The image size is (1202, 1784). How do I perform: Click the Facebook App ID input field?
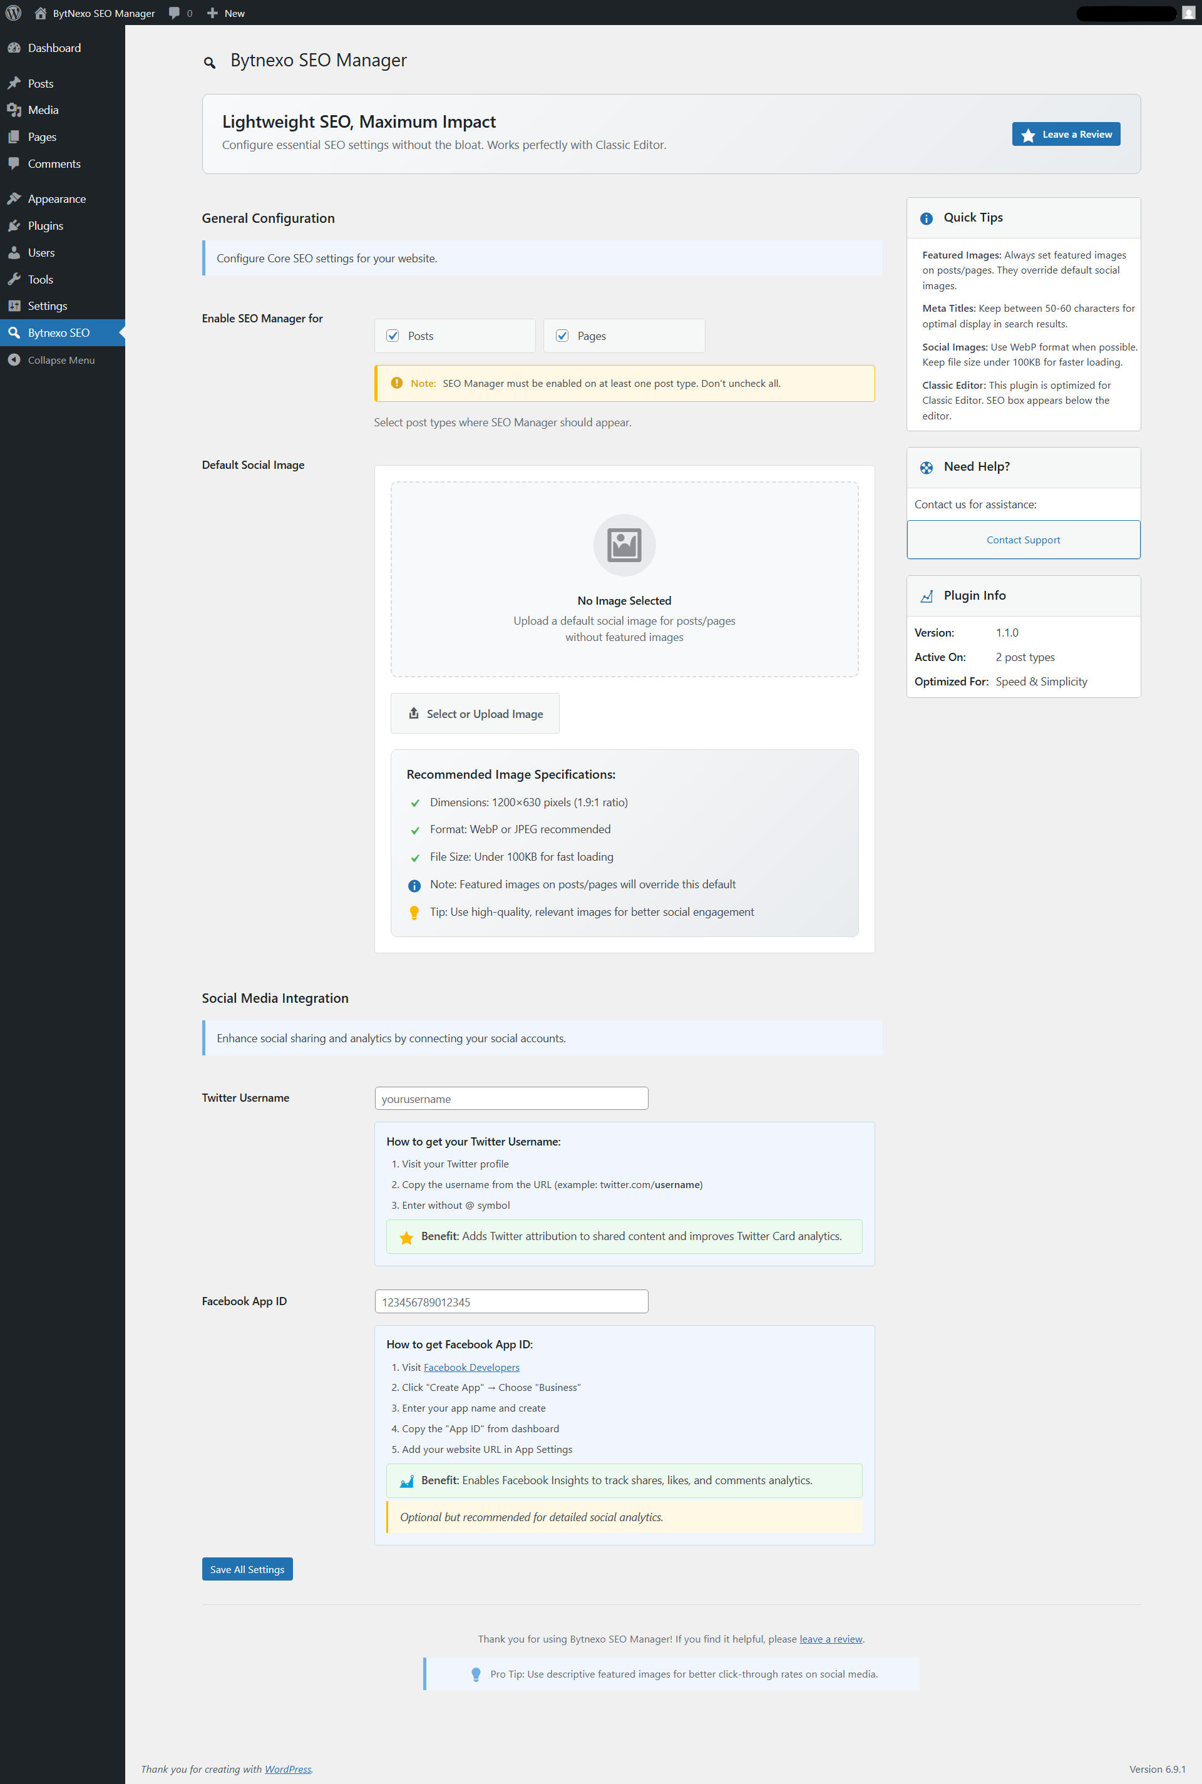point(511,1301)
